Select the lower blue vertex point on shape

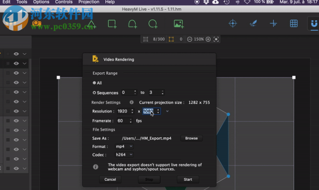228,176
